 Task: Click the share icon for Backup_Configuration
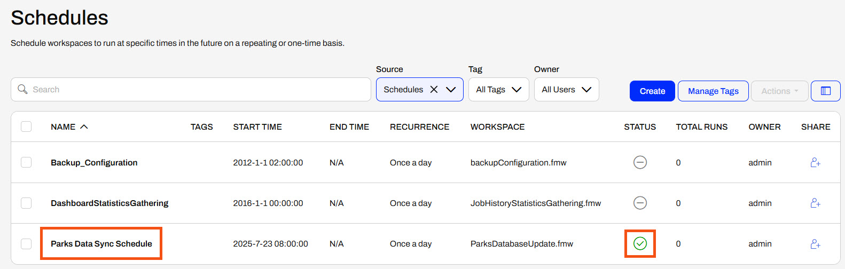coord(815,162)
